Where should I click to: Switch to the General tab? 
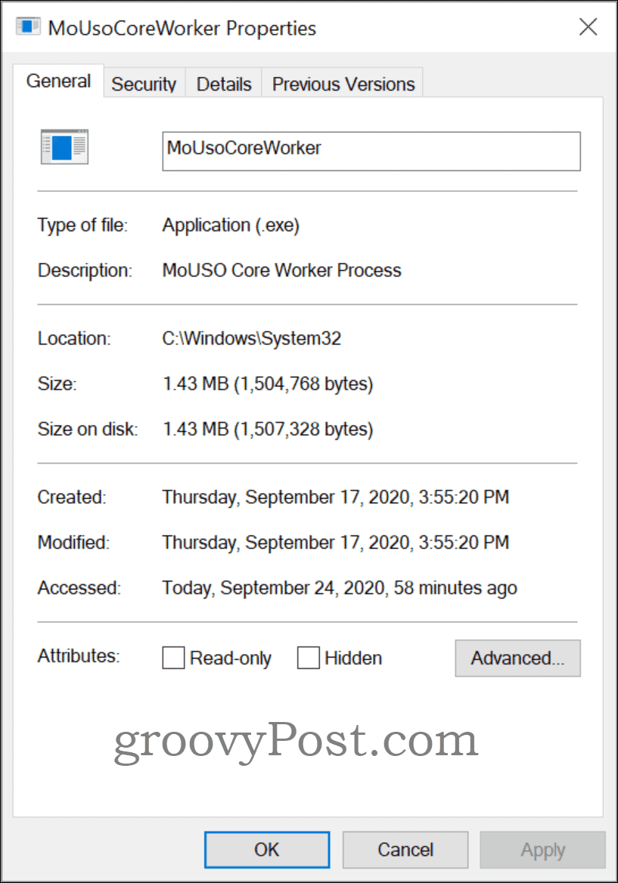[58, 82]
